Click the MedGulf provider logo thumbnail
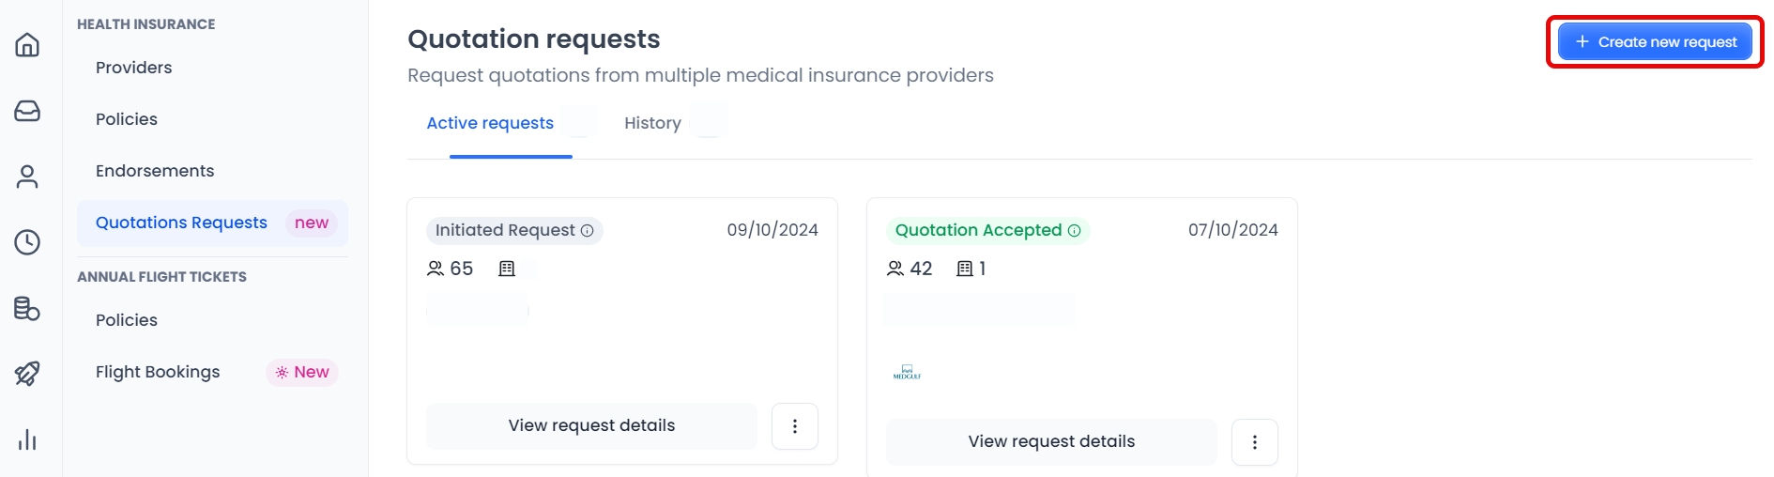Screen dimensions: 1774x477 pos(907,373)
